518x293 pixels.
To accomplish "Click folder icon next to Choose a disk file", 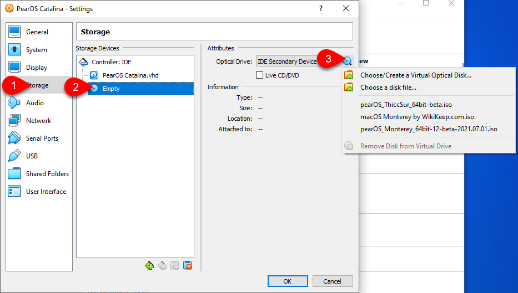I will click(349, 88).
